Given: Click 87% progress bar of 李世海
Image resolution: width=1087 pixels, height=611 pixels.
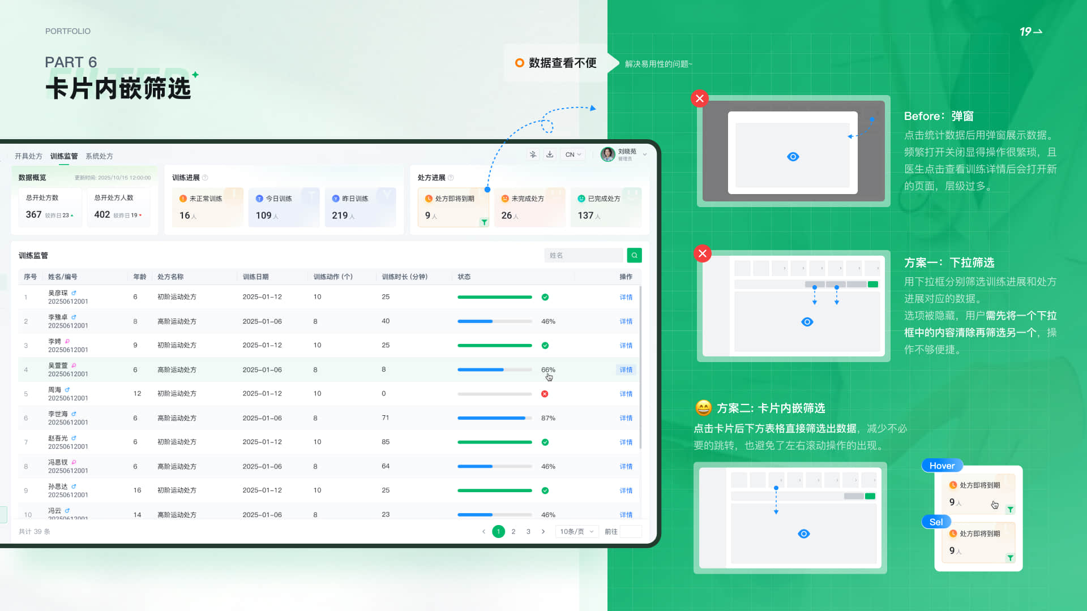Looking at the screenshot, I should click(495, 418).
